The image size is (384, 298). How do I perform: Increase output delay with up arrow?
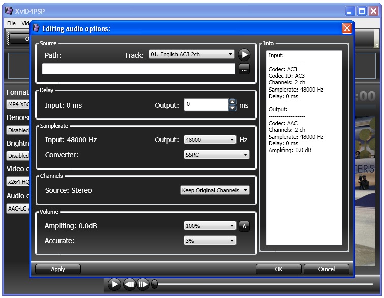tap(232, 102)
